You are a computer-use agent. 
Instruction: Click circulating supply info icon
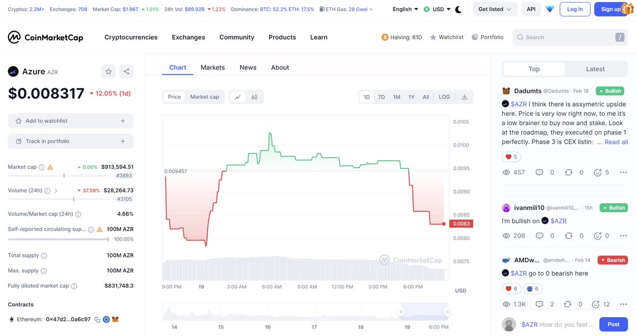tap(91, 229)
